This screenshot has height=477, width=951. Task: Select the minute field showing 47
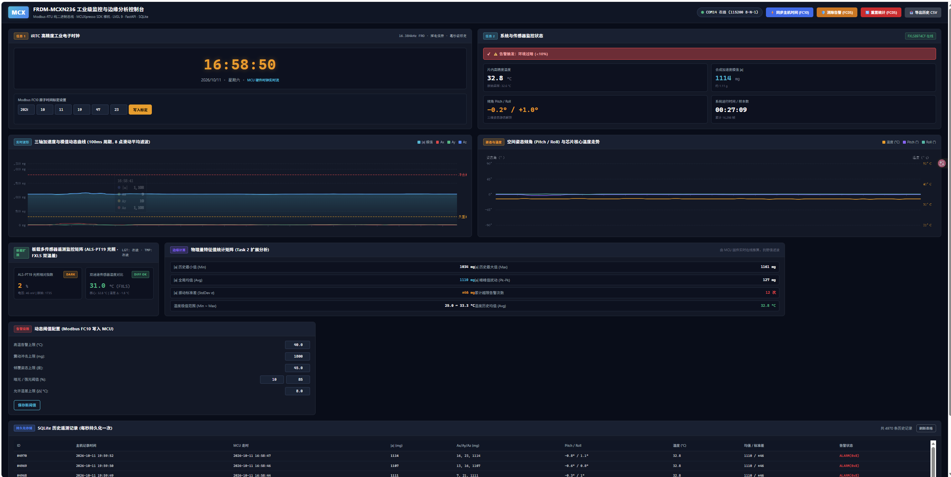[x=100, y=110]
